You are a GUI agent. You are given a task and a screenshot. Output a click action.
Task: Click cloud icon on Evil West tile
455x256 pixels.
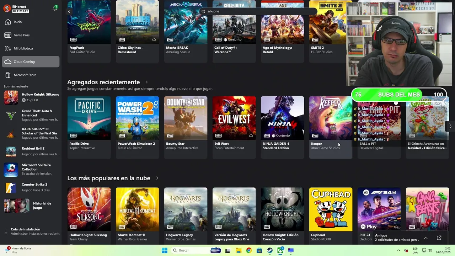(x=251, y=135)
